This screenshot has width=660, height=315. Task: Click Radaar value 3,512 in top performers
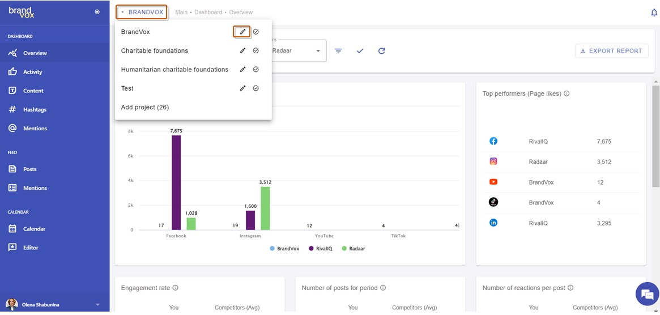[x=604, y=161]
